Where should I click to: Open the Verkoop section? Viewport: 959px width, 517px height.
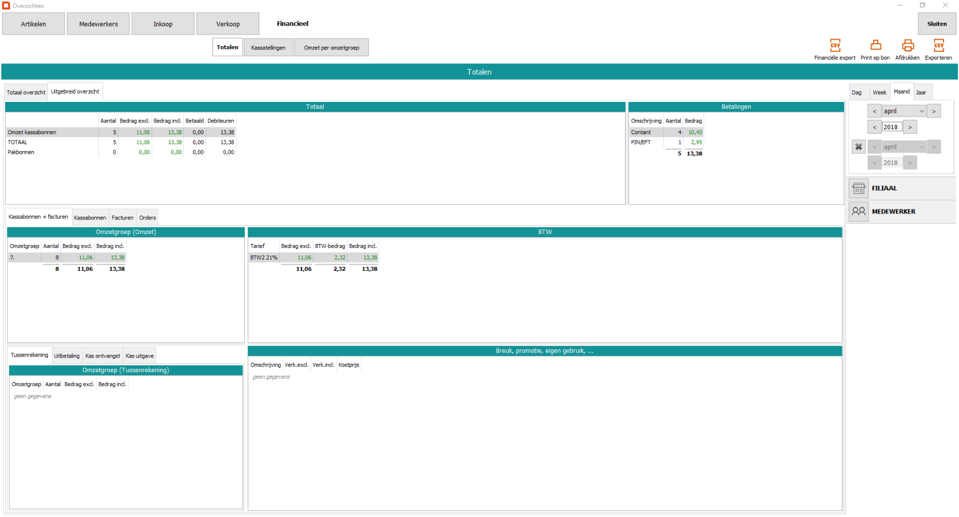click(227, 24)
